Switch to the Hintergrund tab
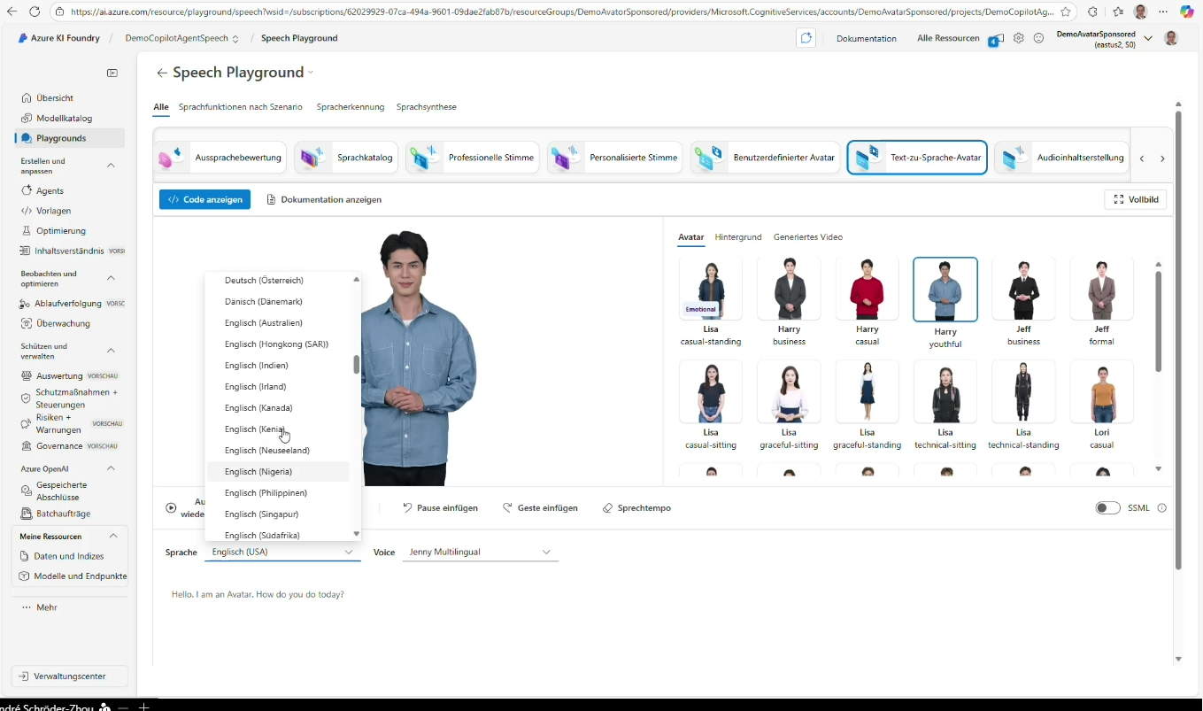Screen dimensions: 1203x711 tap(738, 237)
